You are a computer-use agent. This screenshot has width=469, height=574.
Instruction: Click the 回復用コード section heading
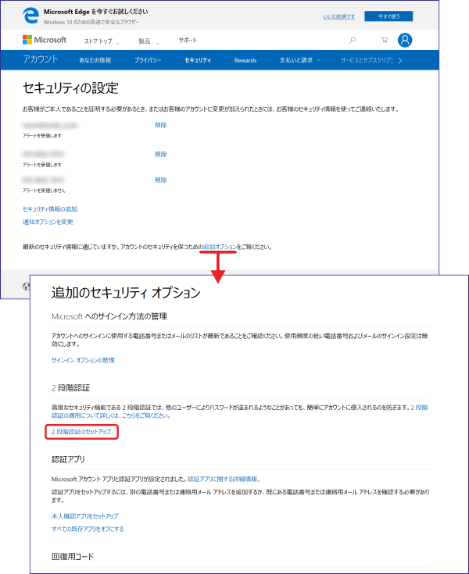coord(73,556)
